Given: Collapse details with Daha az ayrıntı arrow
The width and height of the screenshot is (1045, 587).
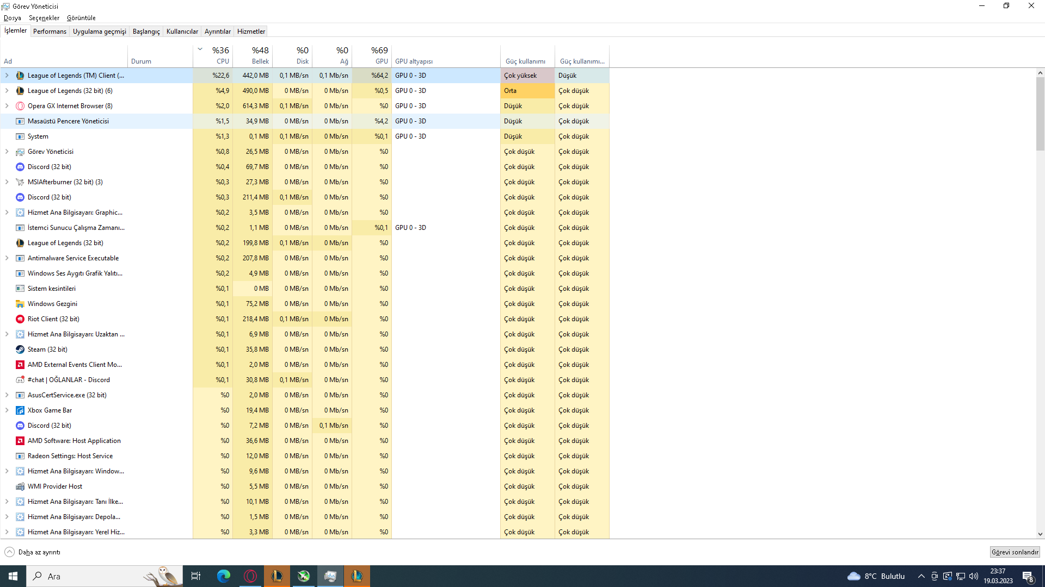Looking at the screenshot, I should point(9,552).
